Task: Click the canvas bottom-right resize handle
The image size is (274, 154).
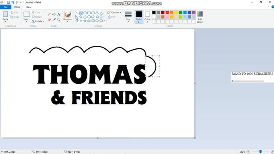Action: coord(195,138)
